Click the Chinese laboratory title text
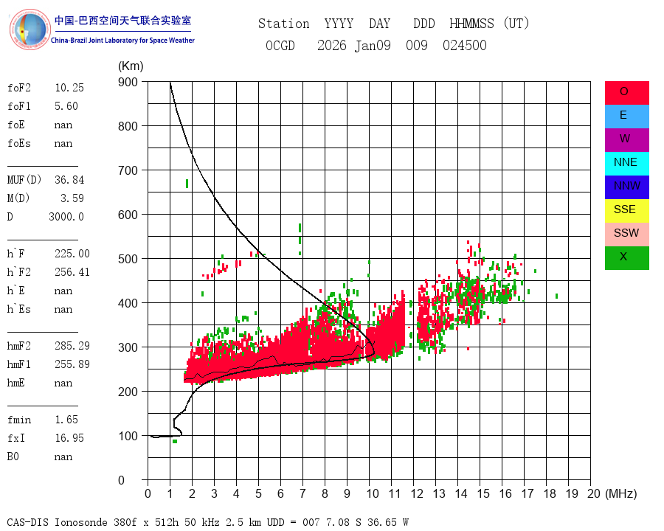 coord(122,21)
